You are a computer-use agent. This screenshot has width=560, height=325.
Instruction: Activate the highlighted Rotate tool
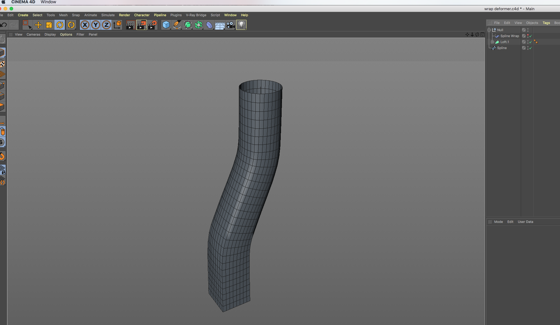point(60,25)
